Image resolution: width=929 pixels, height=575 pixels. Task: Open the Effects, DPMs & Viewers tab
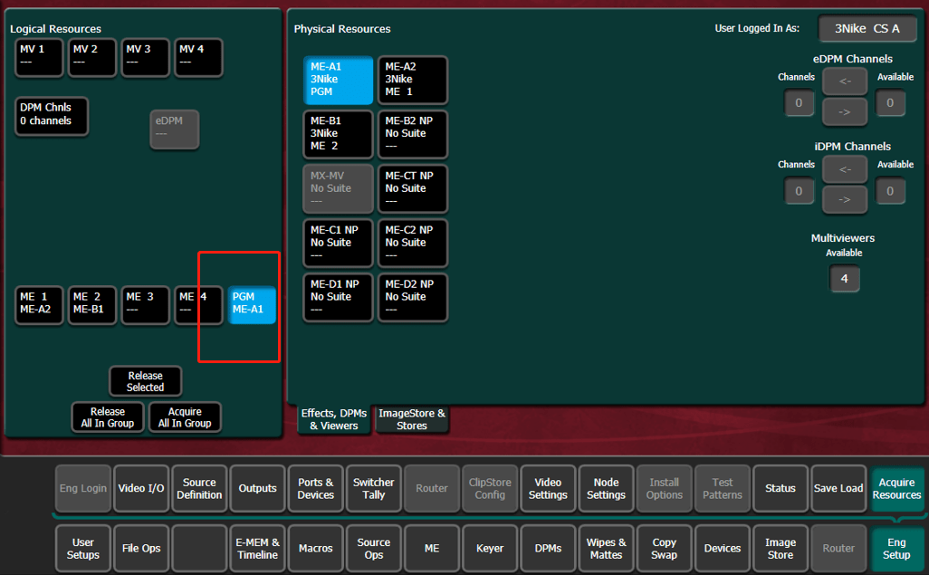point(333,419)
